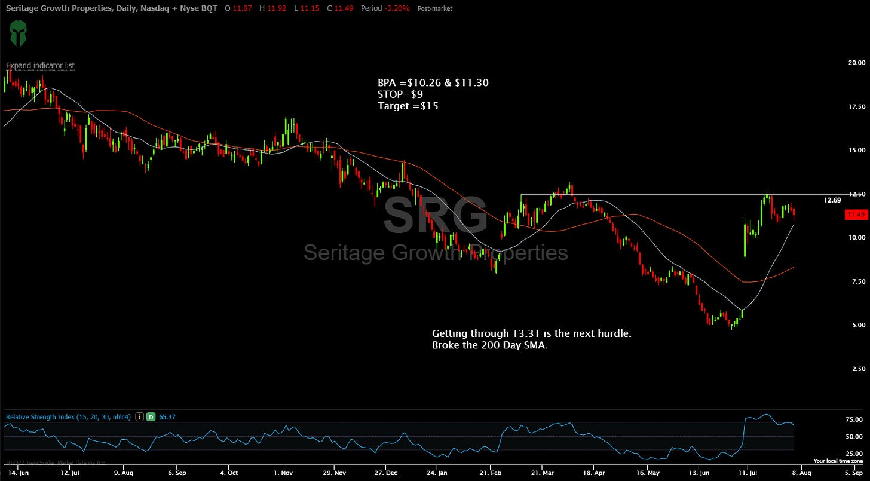This screenshot has height=481, width=870.
Task: Click the 7.50 price axis label
Action: [x=857, y=281]
